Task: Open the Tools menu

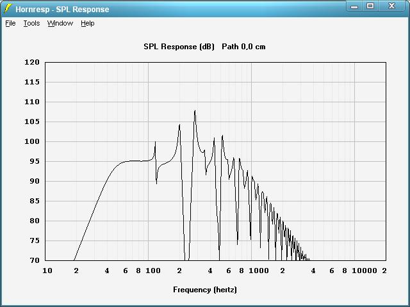Action: (x=31, y=23)
